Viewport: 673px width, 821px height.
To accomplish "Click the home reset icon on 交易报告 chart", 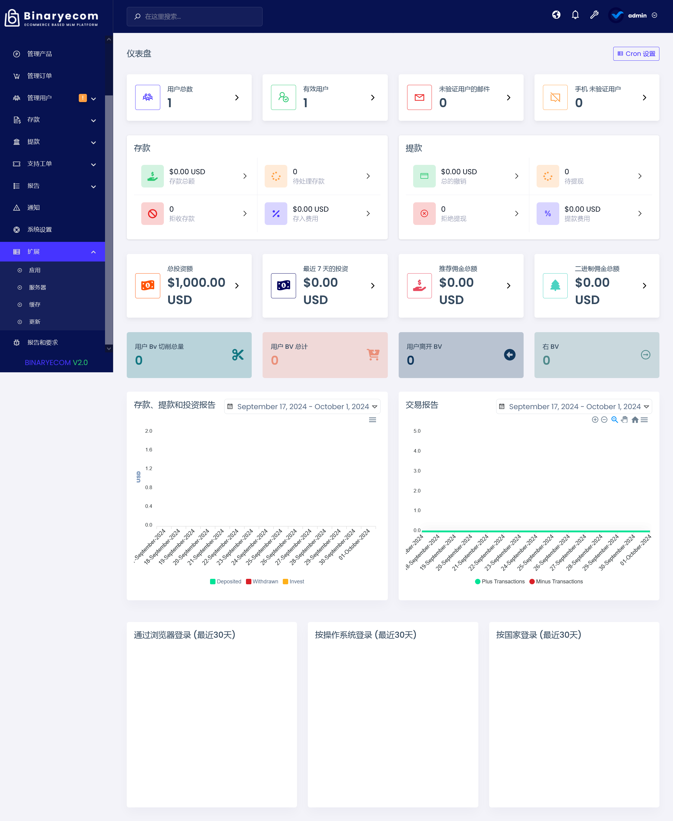I will point(635,420).
